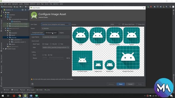Click the sync project elephant icon in toolbar
Screen dimensions: 175x98
(161, 7)
